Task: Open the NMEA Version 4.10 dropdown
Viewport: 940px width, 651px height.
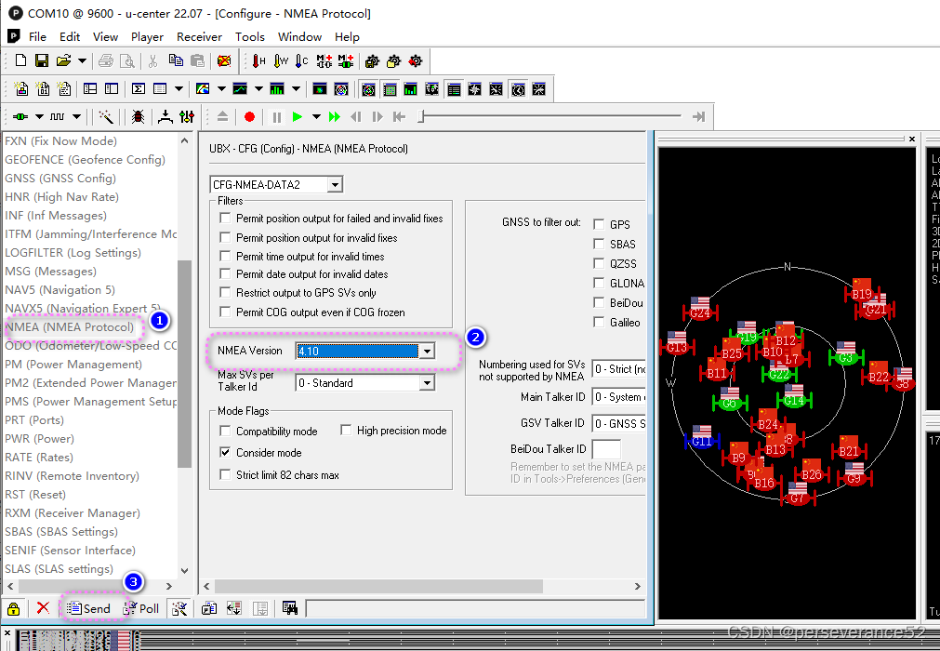Action: pyautogui.click(x=427, y=352)
